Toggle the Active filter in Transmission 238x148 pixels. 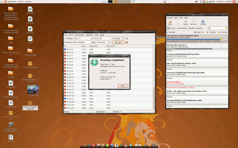pos(173,28)
